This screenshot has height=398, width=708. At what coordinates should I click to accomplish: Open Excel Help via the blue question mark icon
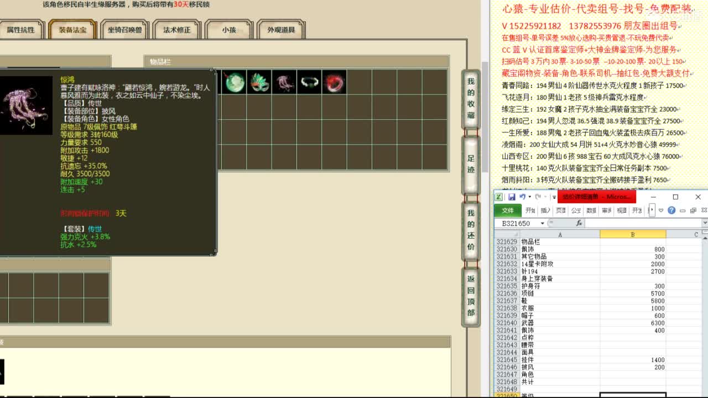[671, 210]
